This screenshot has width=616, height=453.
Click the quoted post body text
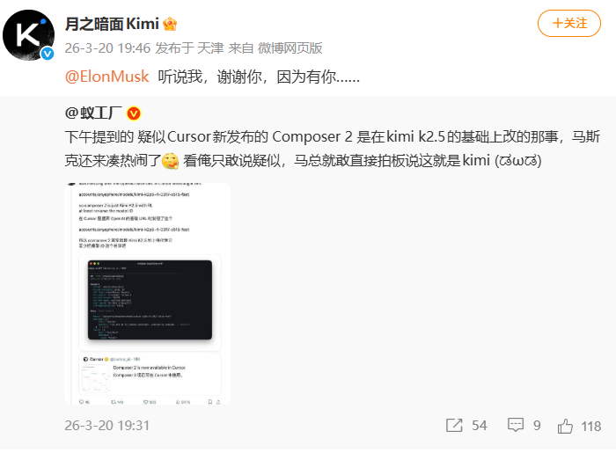click(332, 149)
